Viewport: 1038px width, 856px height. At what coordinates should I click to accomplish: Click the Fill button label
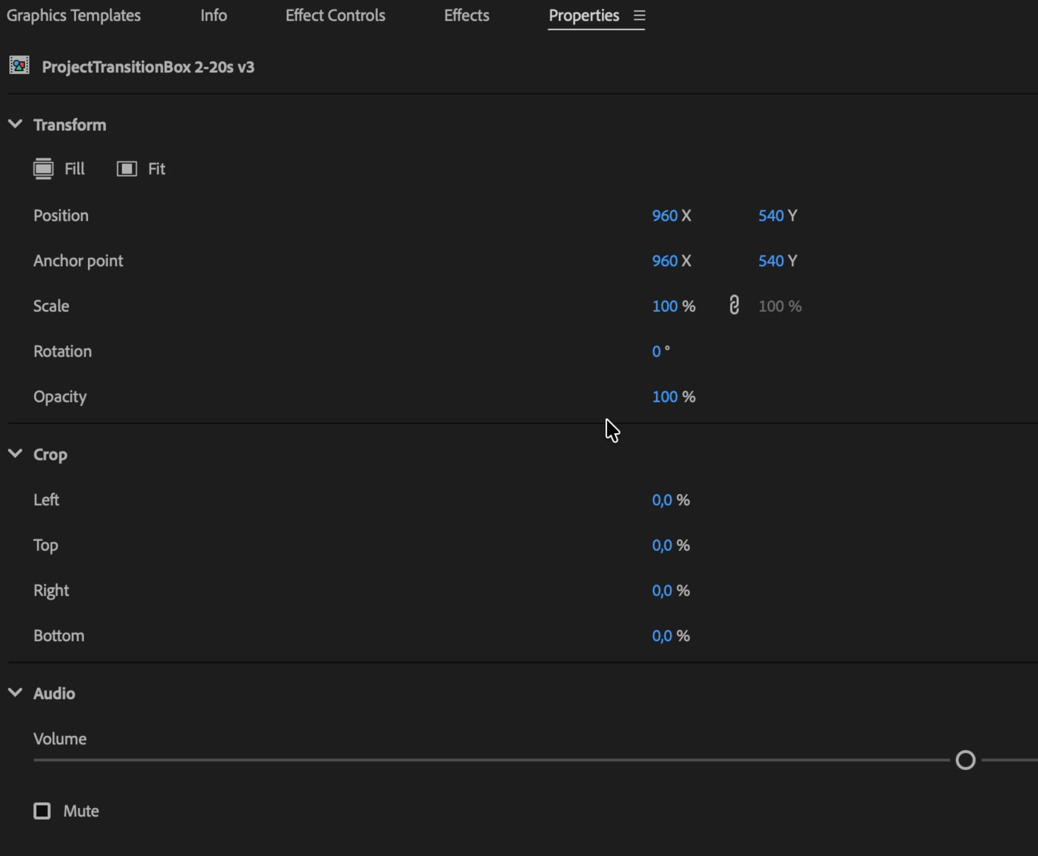[74, 169]
